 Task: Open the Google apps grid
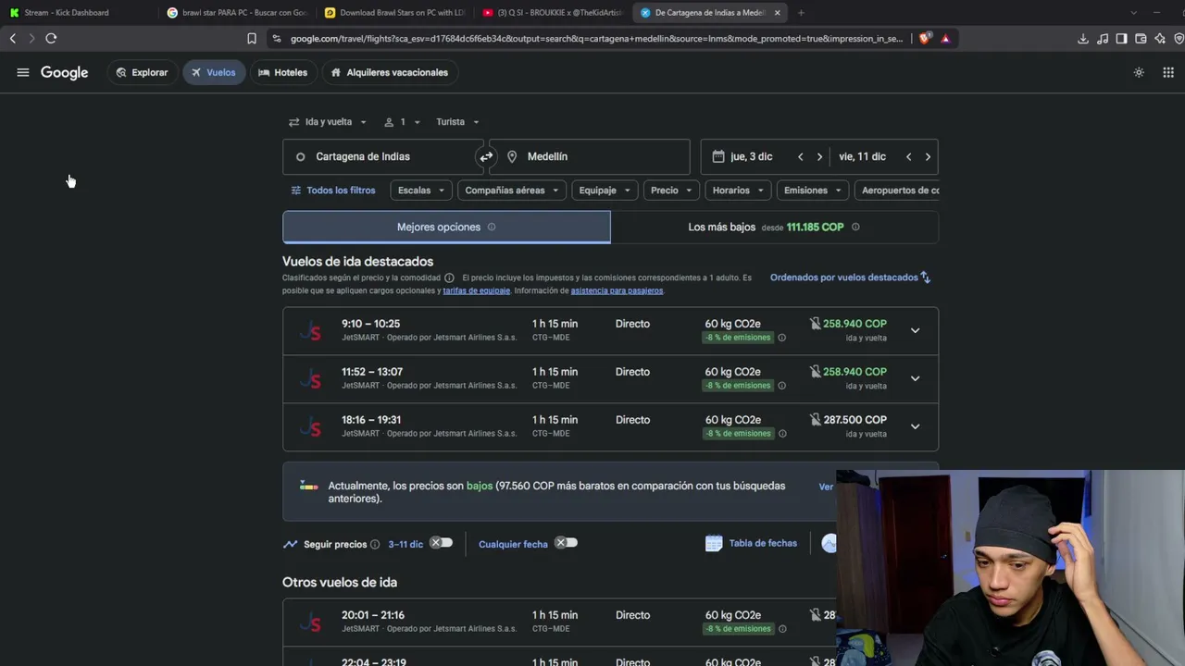tap(1168, 72)
